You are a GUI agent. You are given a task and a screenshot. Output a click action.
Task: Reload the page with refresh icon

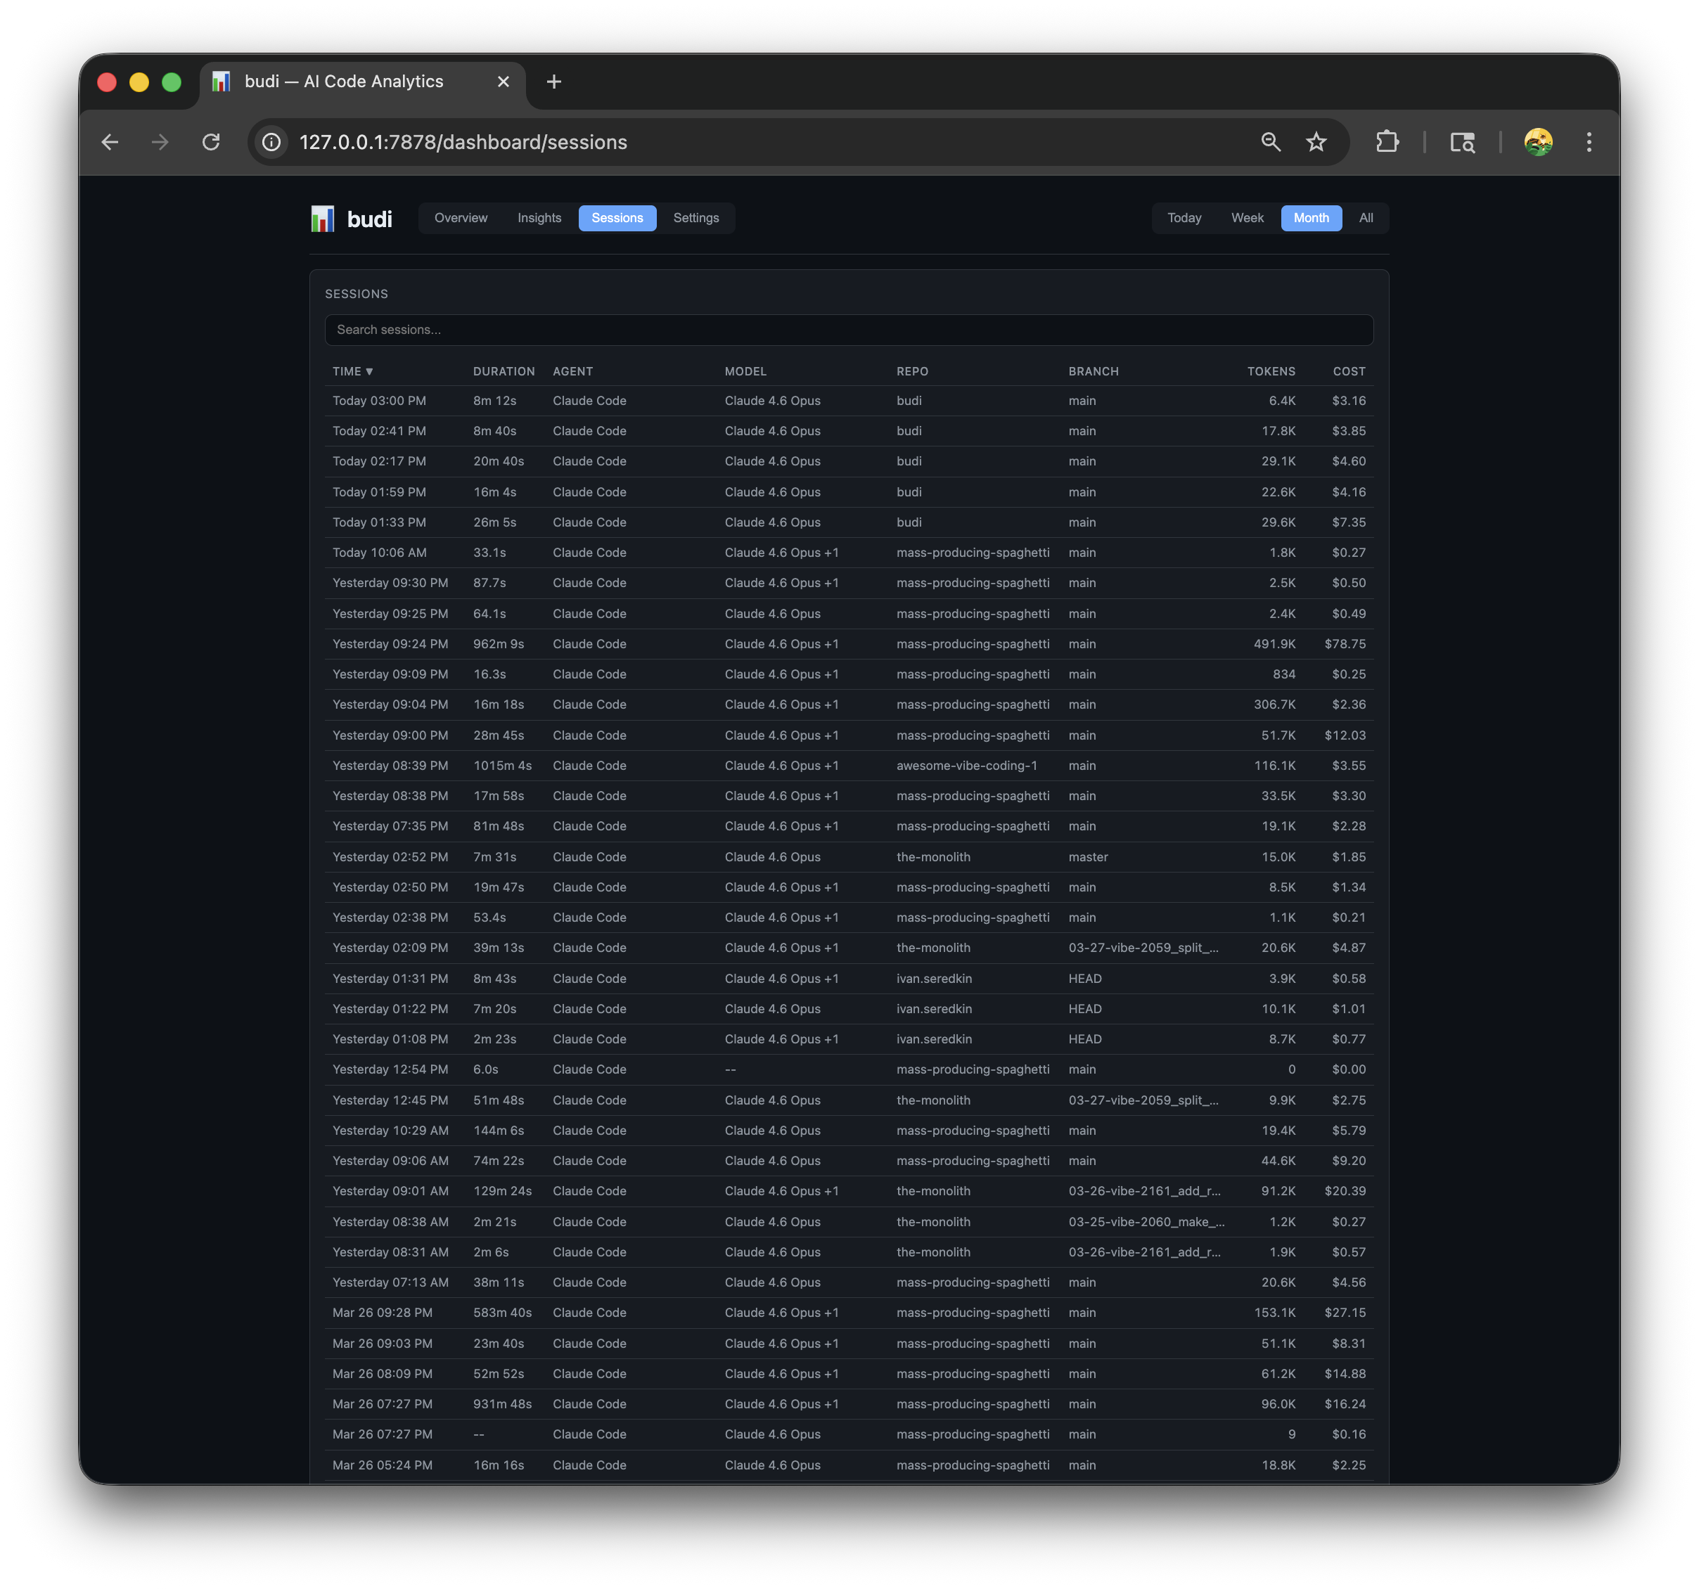click(x=211, y=142)
